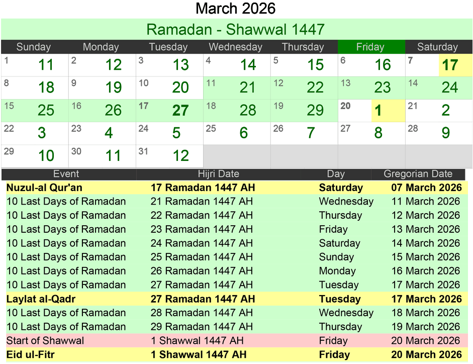
Task: Open the March 7 cell highlighted yellow
Action: pyautogui.click(x=438, y=65)
